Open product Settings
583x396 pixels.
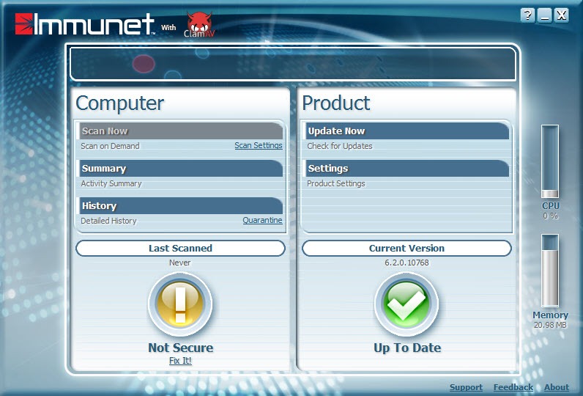click(x=406, y=168)
